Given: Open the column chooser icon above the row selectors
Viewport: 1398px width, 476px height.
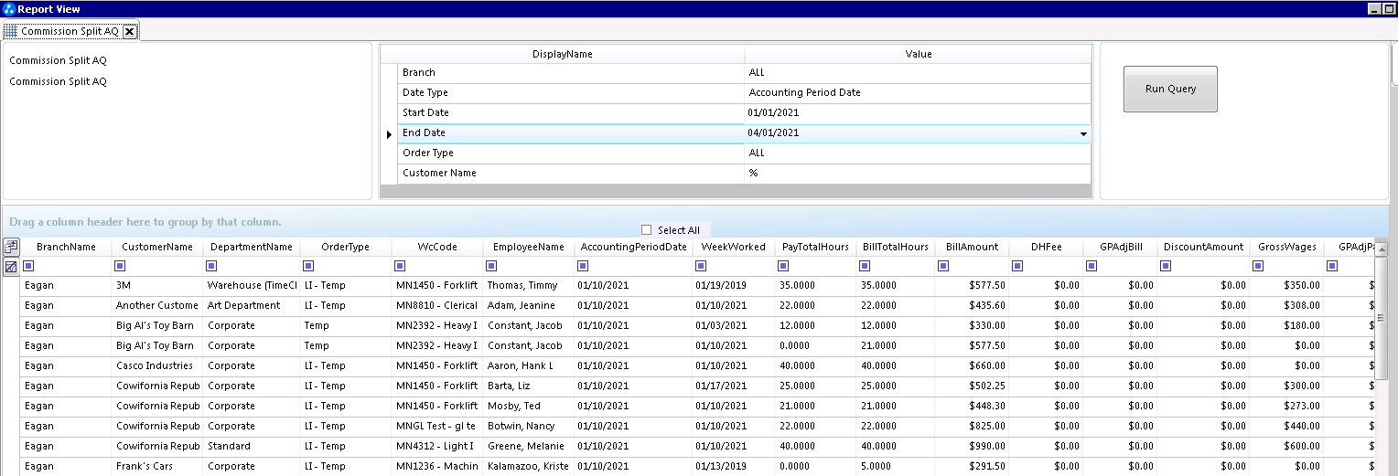Looking at the screenshot, I should pyautogui.click(x=11, y=247).
